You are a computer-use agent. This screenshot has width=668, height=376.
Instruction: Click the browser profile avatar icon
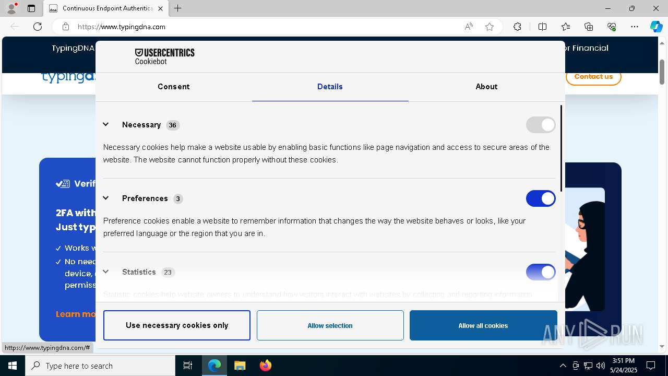coord(11,8)
